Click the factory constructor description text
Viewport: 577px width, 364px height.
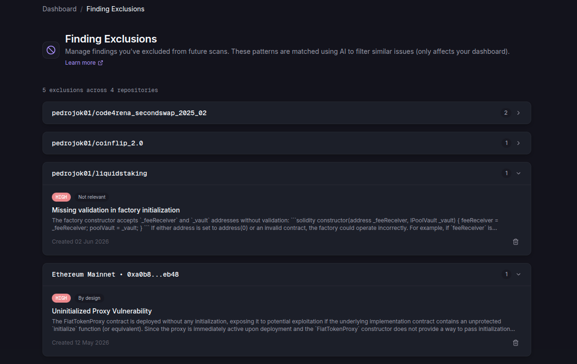click(x=275, y=224)
